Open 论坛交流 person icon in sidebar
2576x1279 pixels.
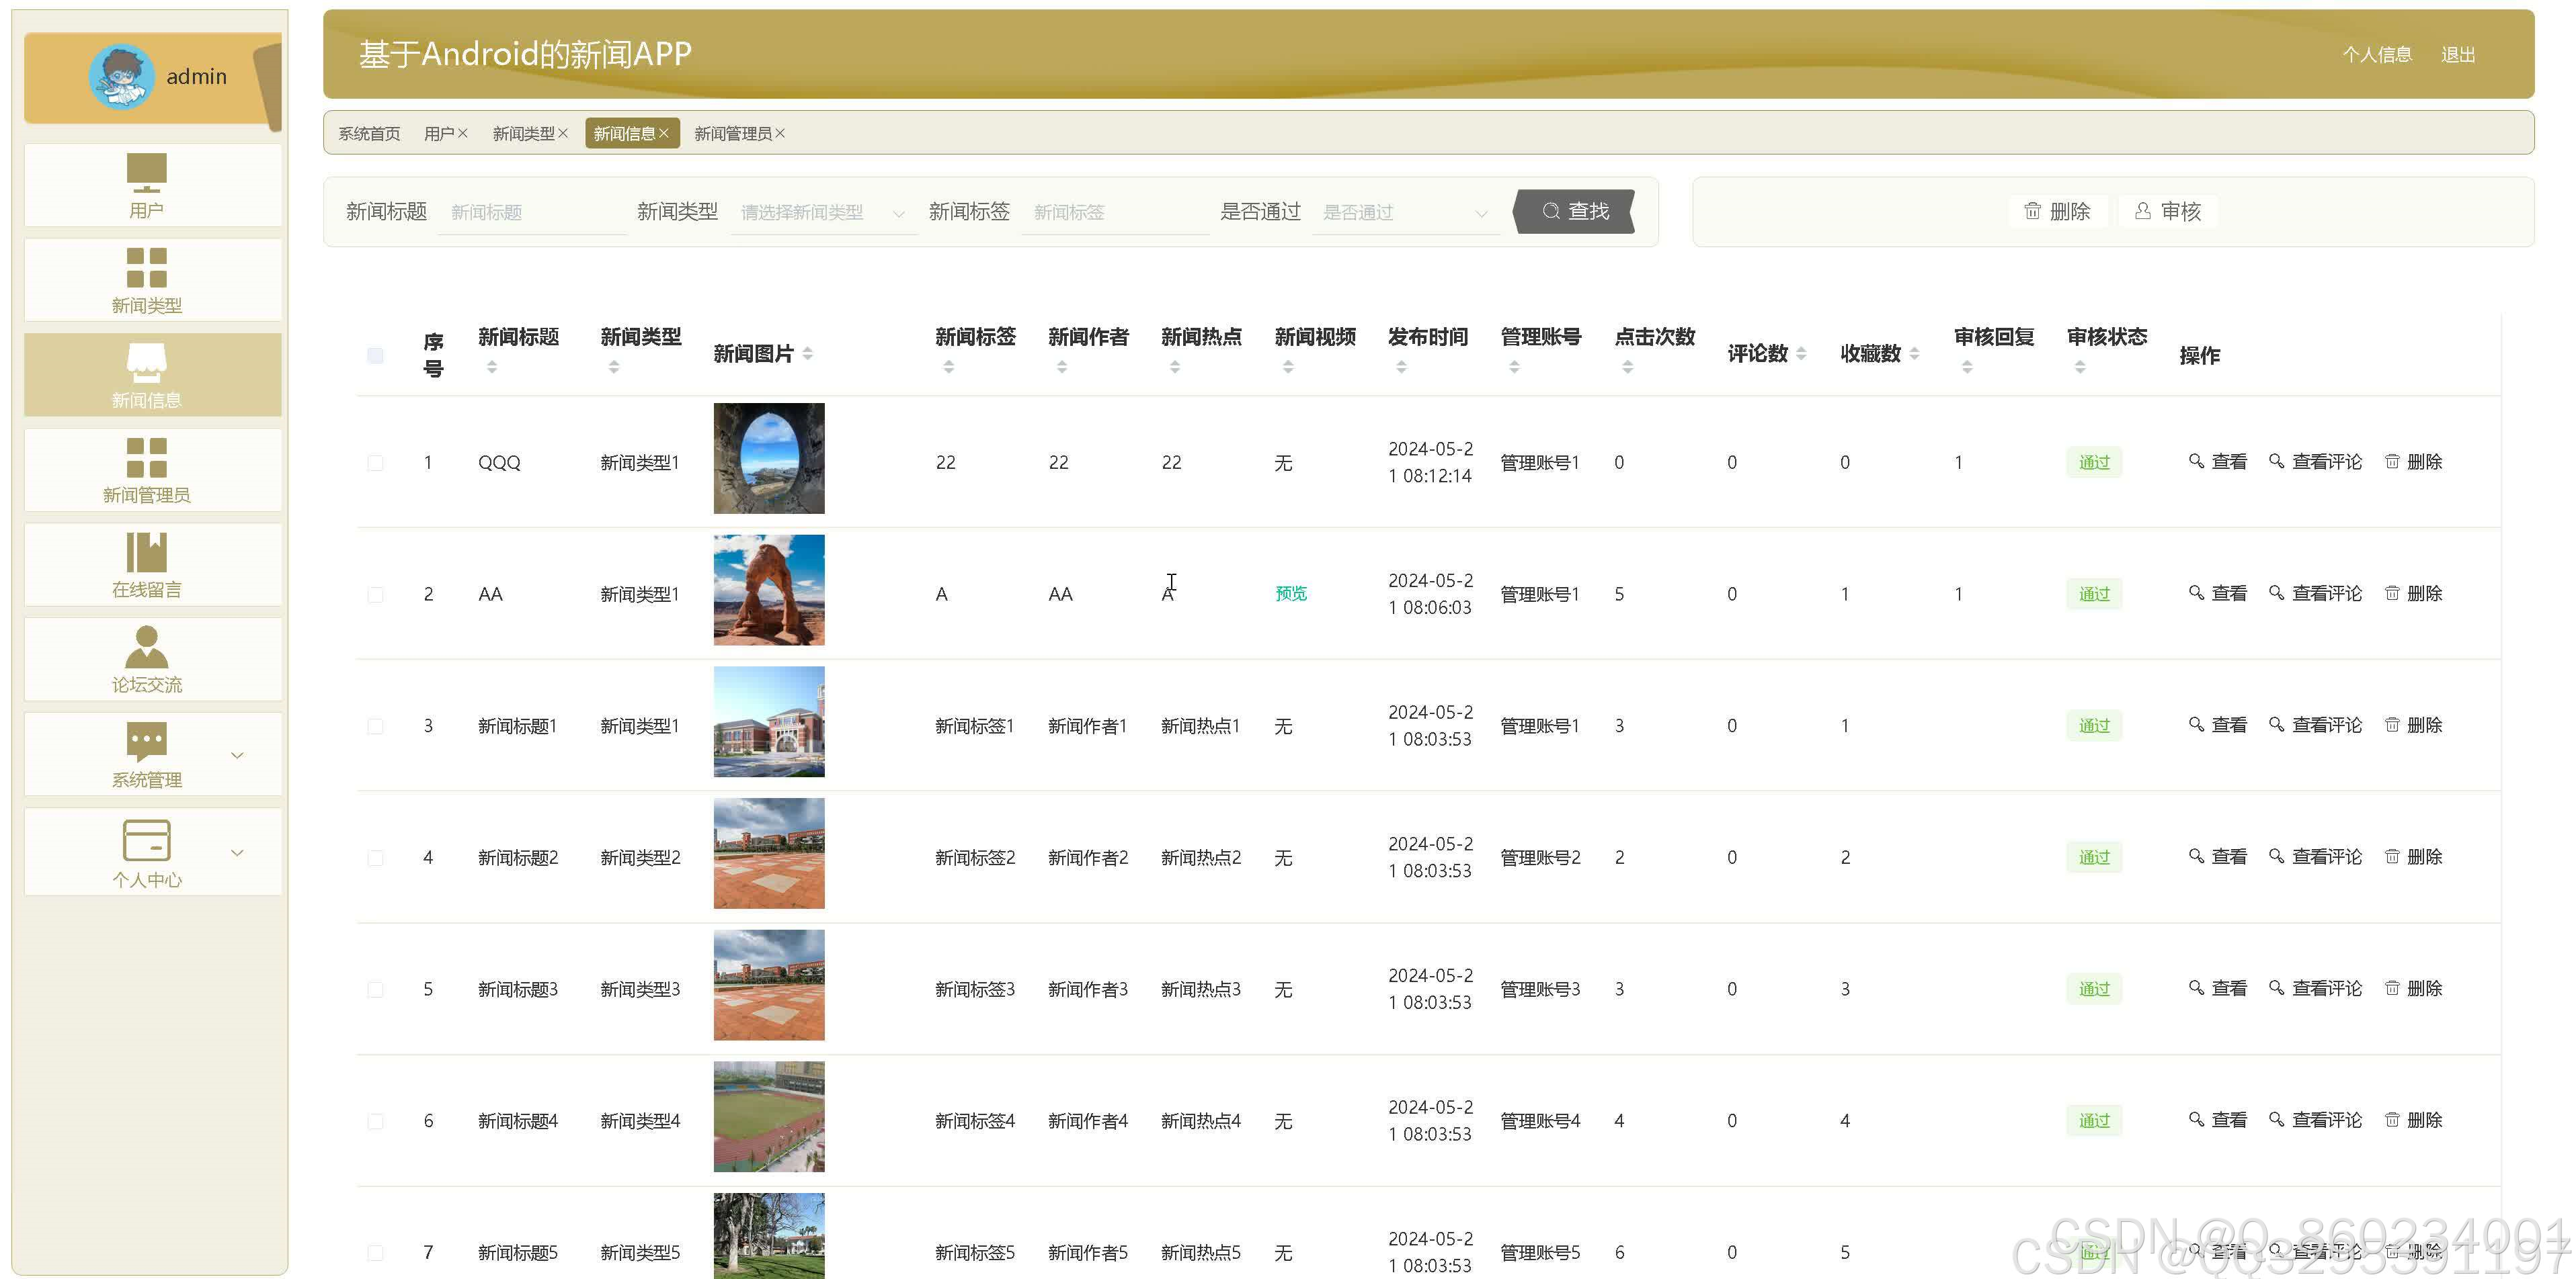pyautogui.click(x=146, y=646)
